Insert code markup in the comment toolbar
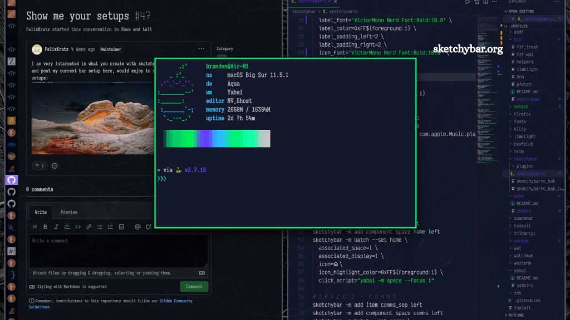570x320 pixels. coord(78,227)
